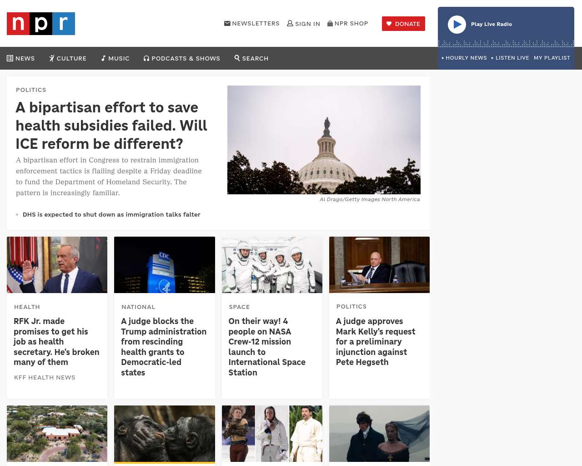Screen dimensions: 582x466
Task: Open My Playlist in the player
Action: (x=552, y=58)
